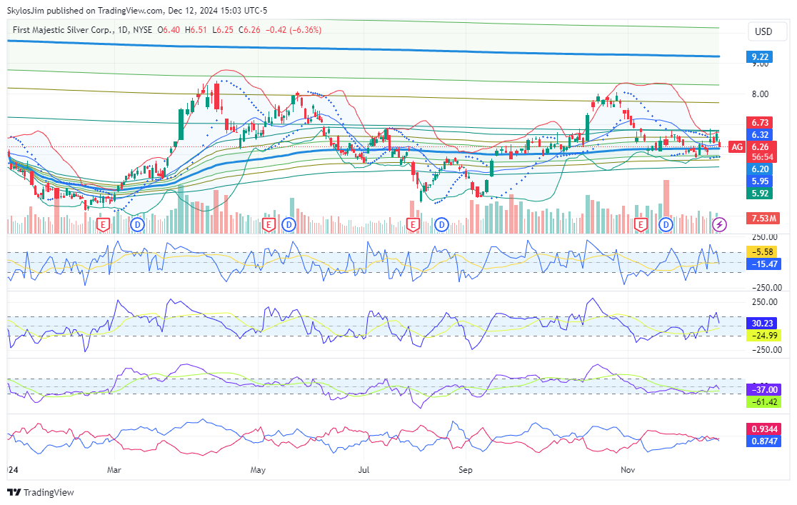Click the −0.42 (−6.36%) change value
This screenshot has height=505, width=797.
click(293, 30)
